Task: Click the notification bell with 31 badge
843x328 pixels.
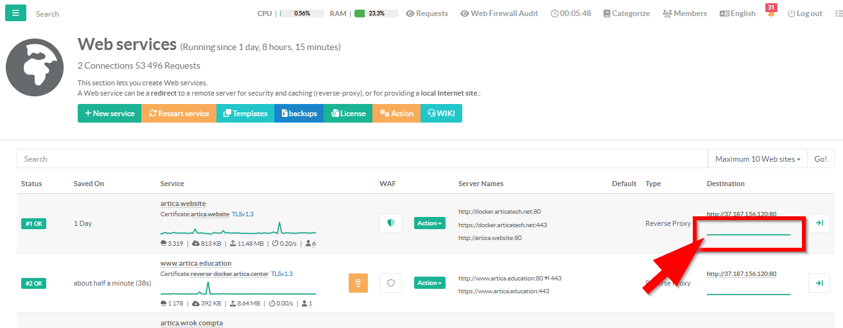Action: tap(771, 13)
